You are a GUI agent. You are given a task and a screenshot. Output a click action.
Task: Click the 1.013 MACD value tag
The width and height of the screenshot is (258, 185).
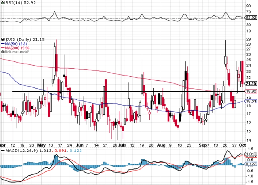point(251,154)
